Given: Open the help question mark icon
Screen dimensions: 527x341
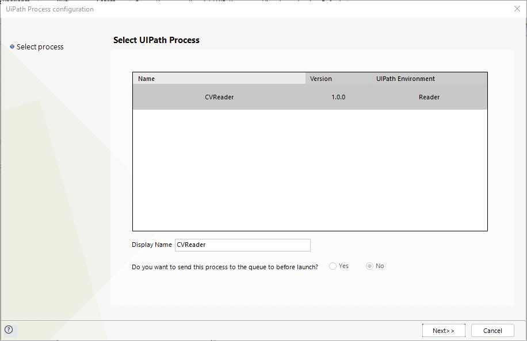Looking at the screenshot, I should [9, 330].
